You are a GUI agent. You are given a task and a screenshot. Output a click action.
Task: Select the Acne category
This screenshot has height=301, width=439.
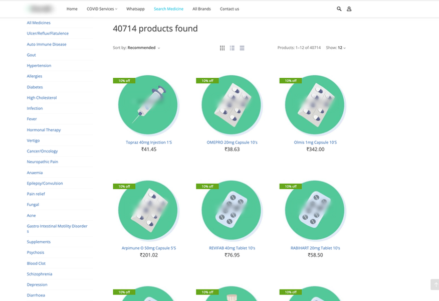32,216
